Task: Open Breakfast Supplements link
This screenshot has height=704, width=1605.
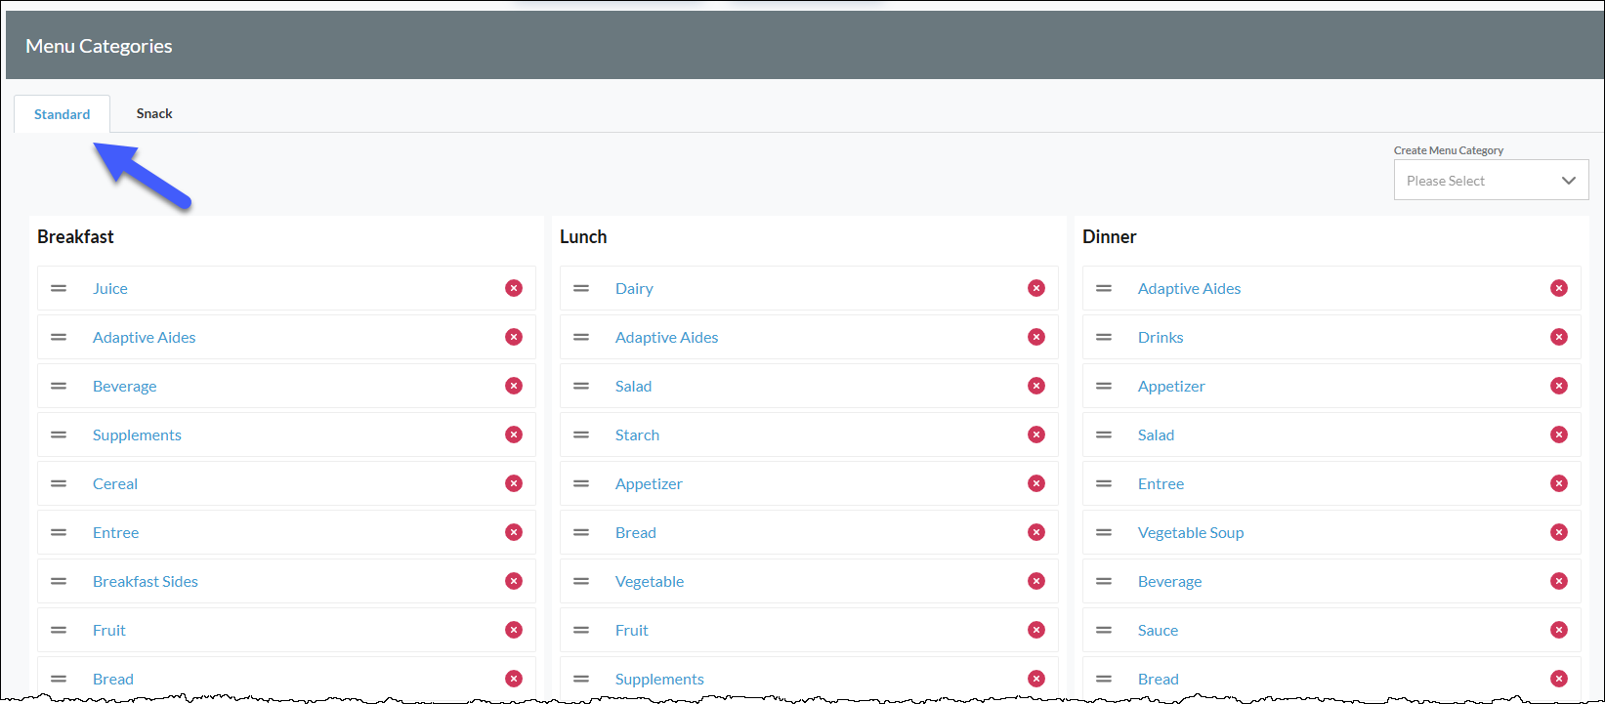Action: point(137,435)
